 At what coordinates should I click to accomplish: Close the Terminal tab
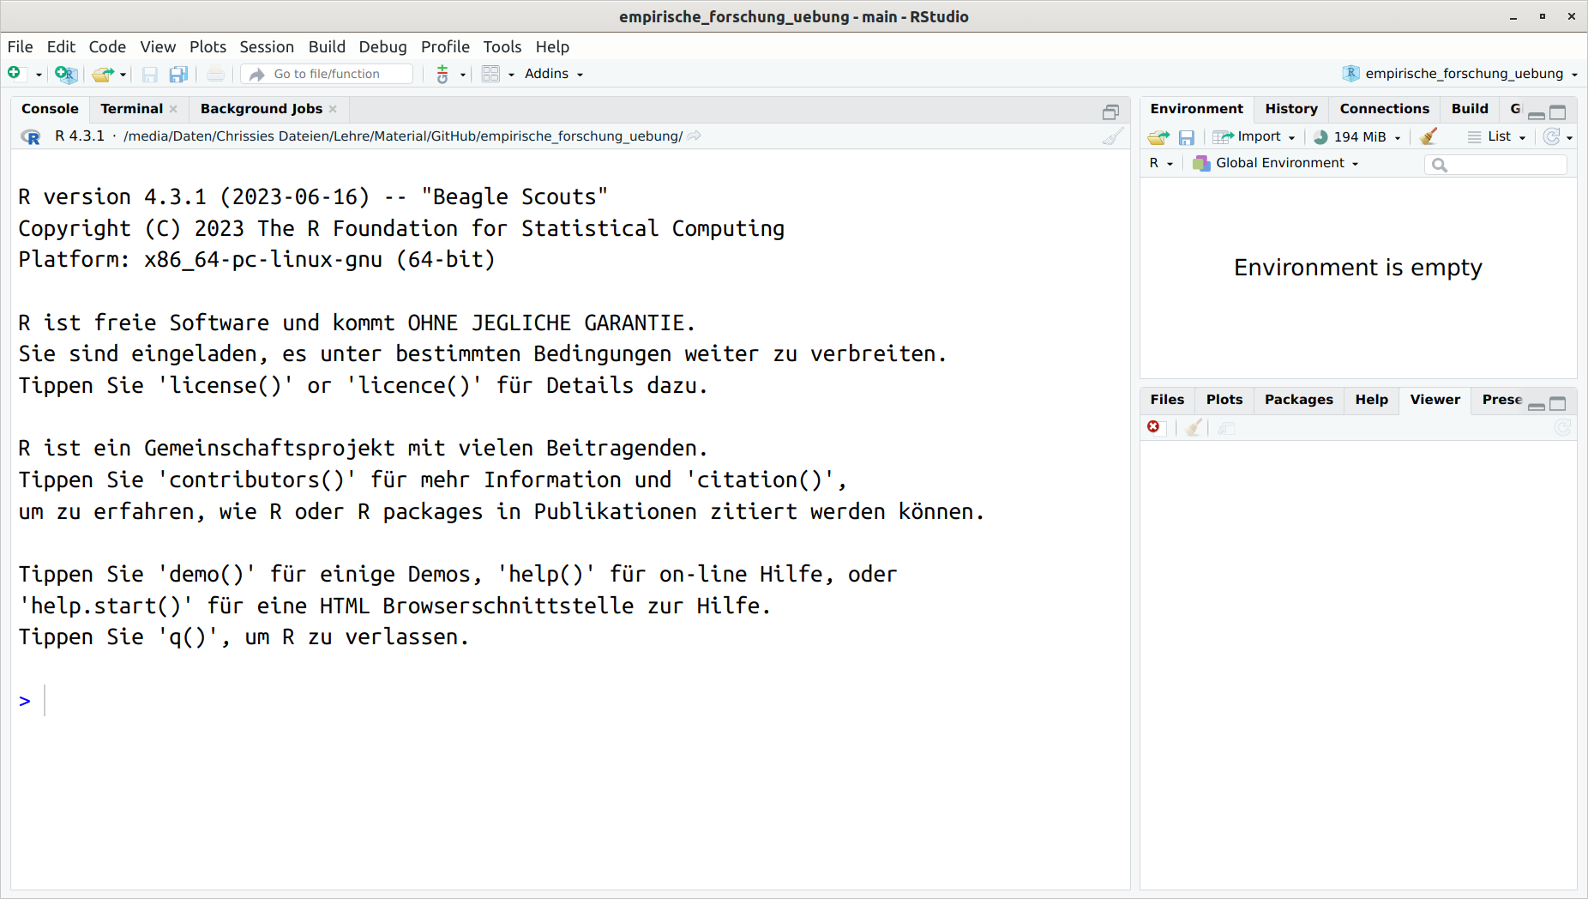[x=173, y=109]
